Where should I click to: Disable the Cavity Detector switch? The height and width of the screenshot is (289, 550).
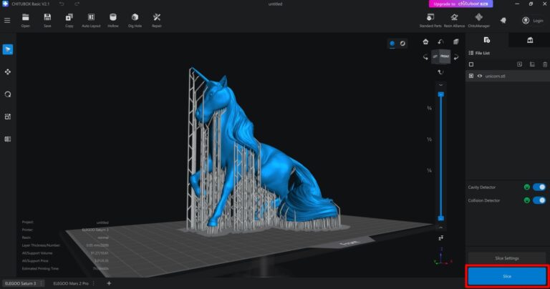539,187
